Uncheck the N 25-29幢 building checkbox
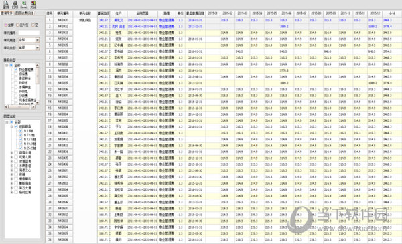The image size is (402, 244). tap(21, 148)
